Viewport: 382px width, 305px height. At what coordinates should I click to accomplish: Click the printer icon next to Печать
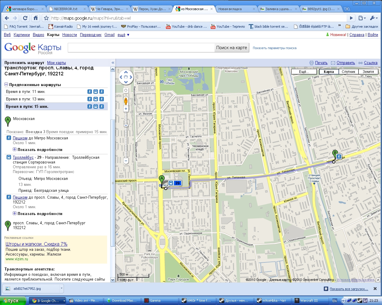pyautogui.click(x=312, y=63)
